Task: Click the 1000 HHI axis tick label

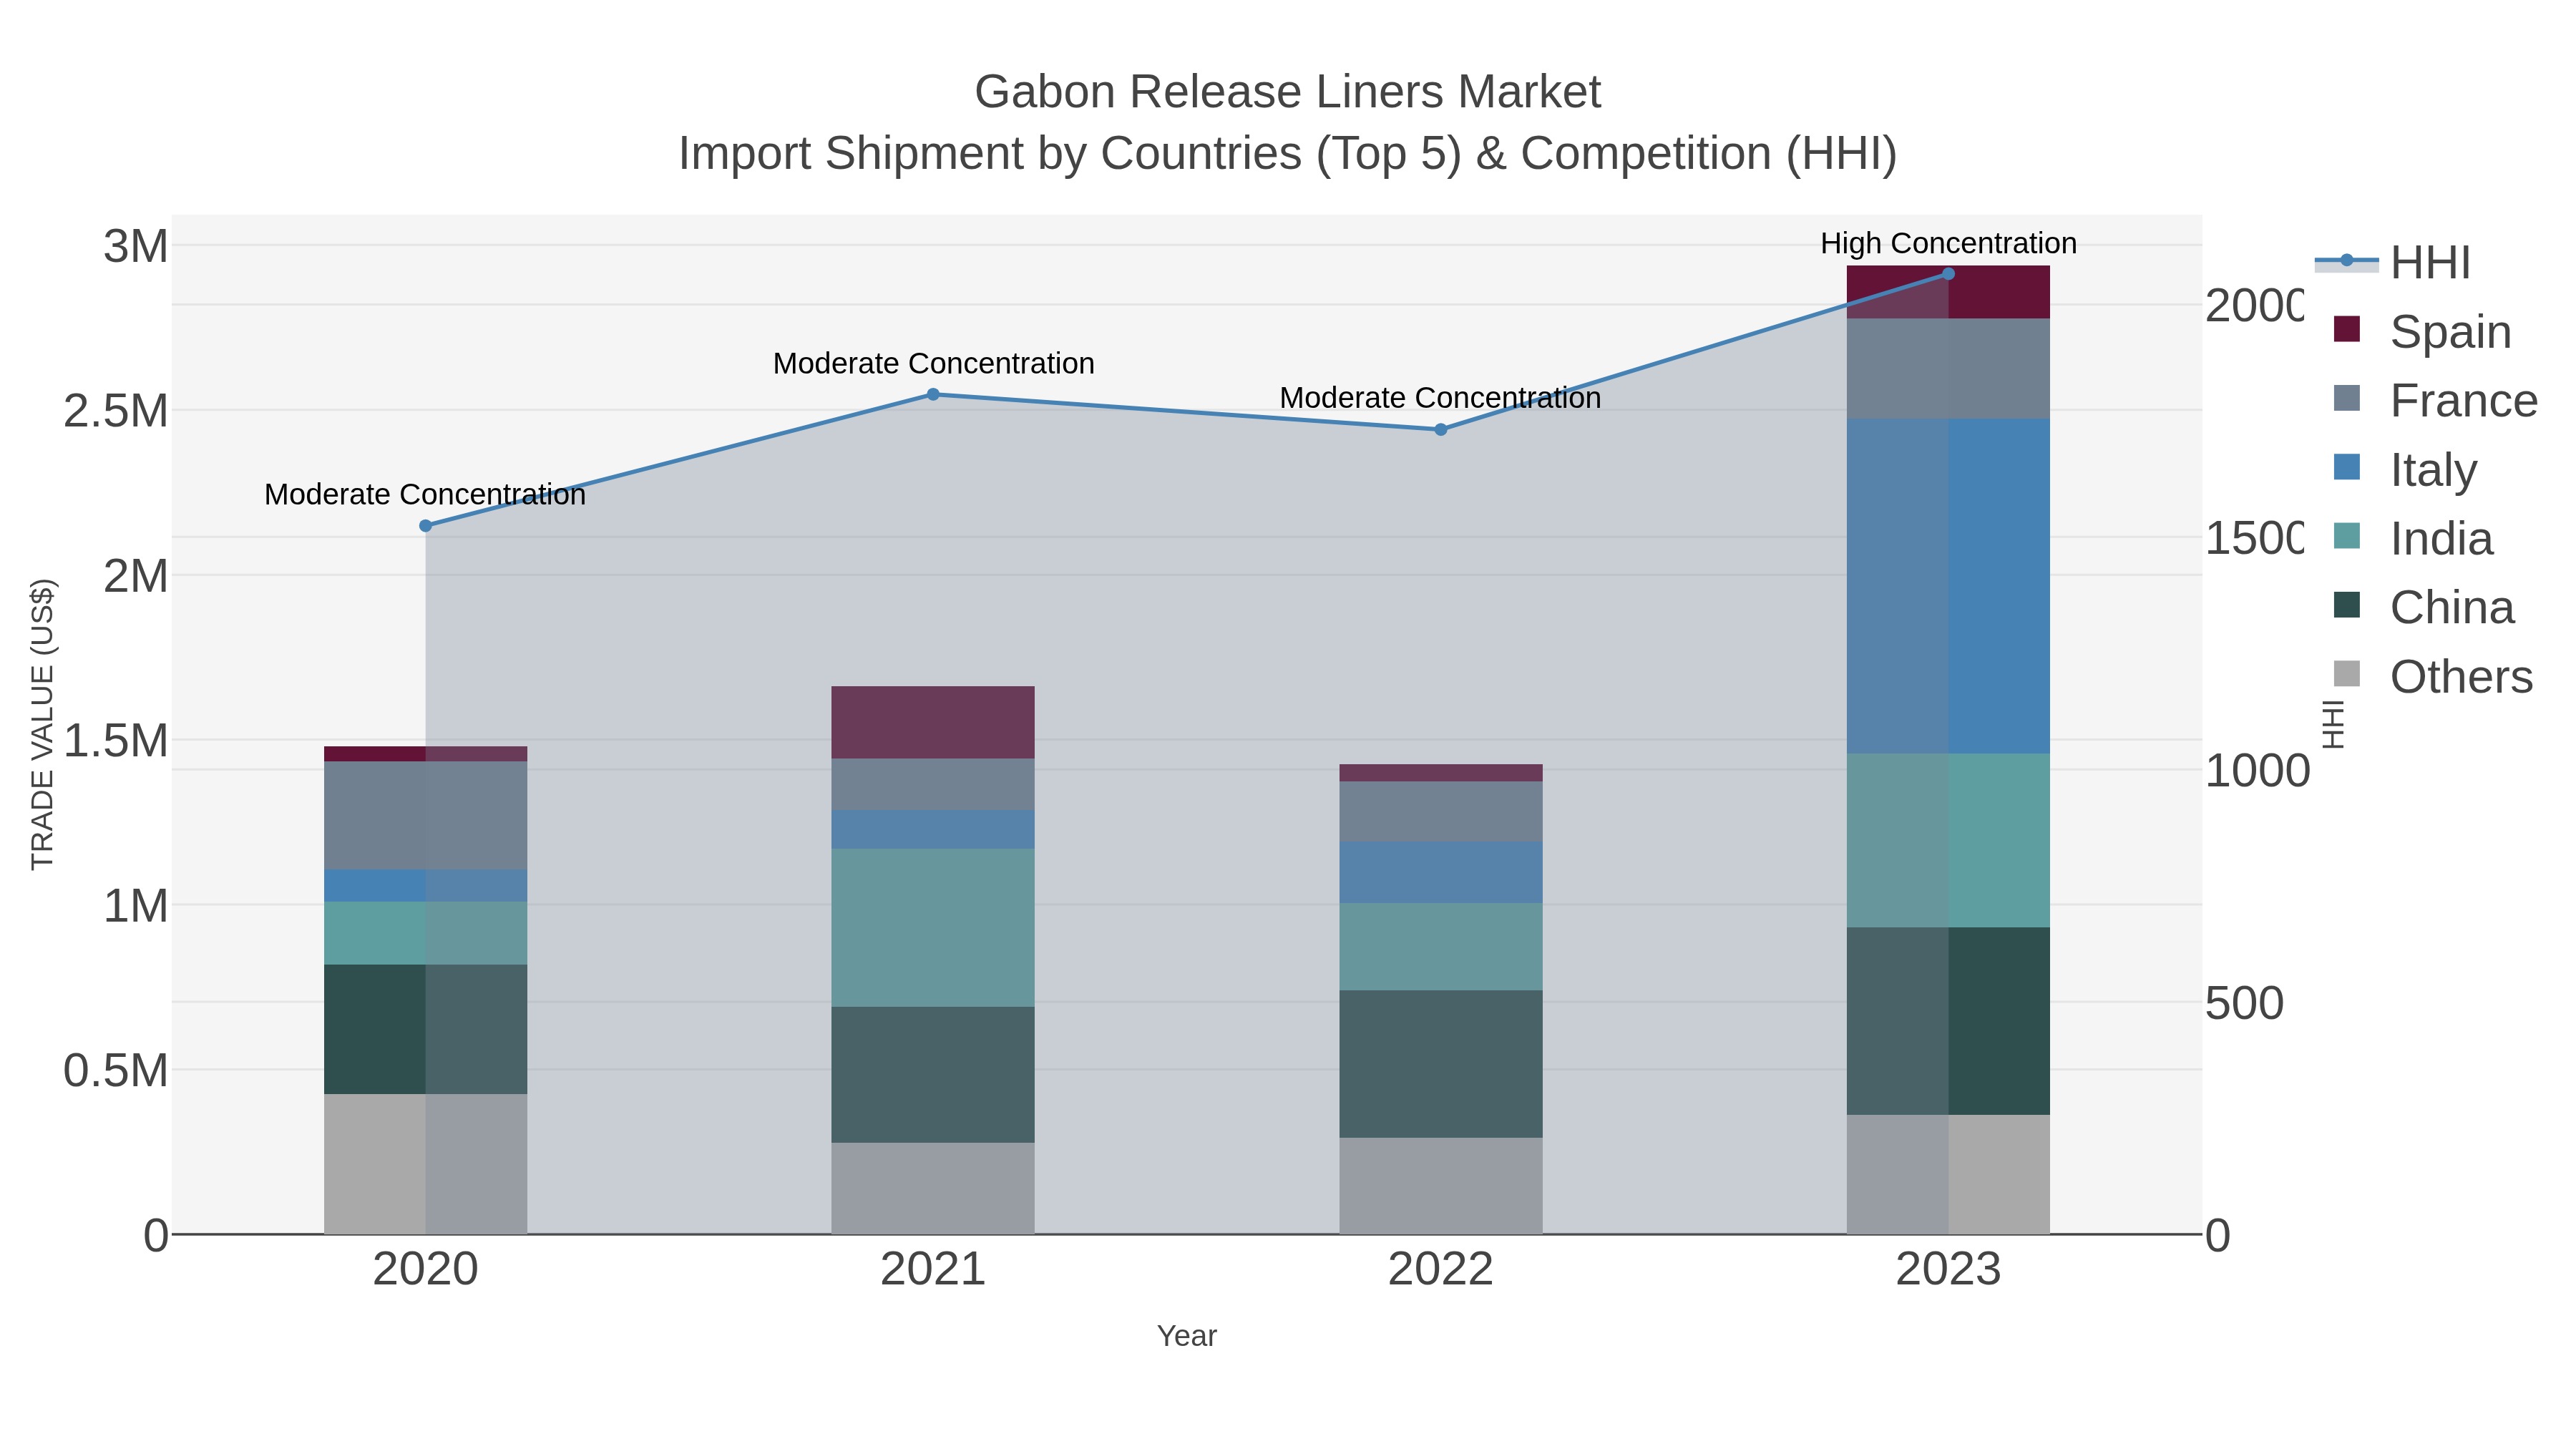Action: [2257, 771]
